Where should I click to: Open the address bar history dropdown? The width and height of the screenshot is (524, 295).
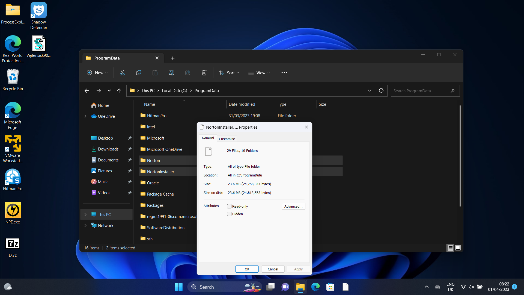point(369,91)
